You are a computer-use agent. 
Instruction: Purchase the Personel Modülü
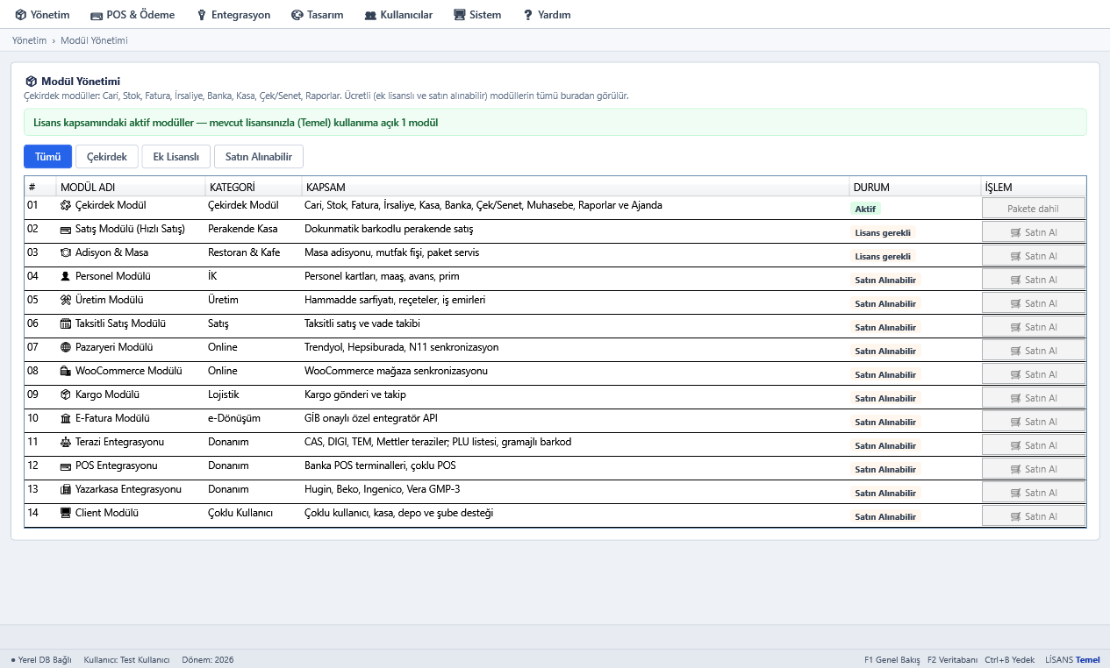pyautogui.click(x=1034, y=280)
